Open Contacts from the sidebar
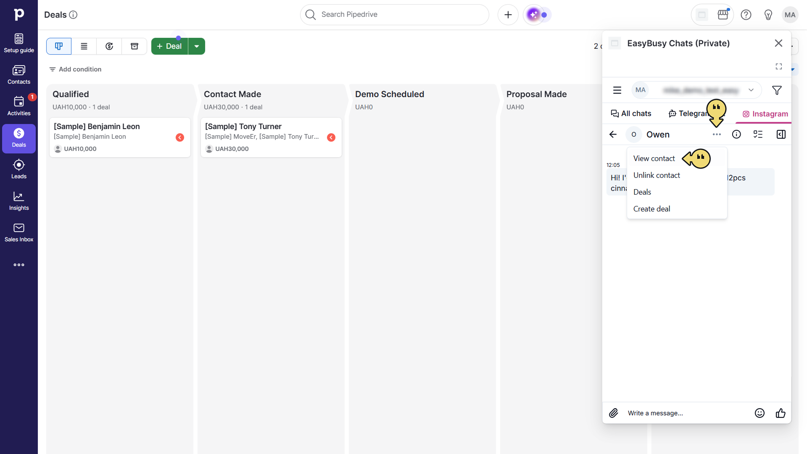807x454 pixels. coord(19,75)
